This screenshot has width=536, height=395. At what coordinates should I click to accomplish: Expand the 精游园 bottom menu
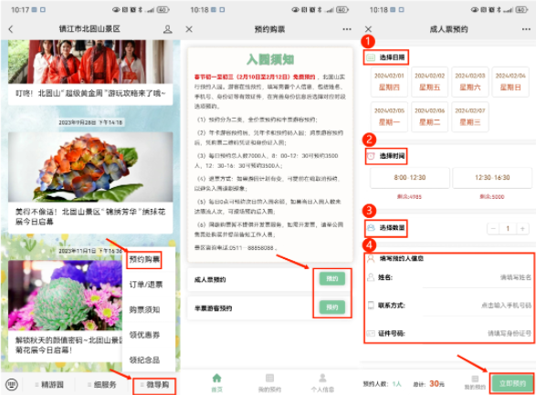49,385
